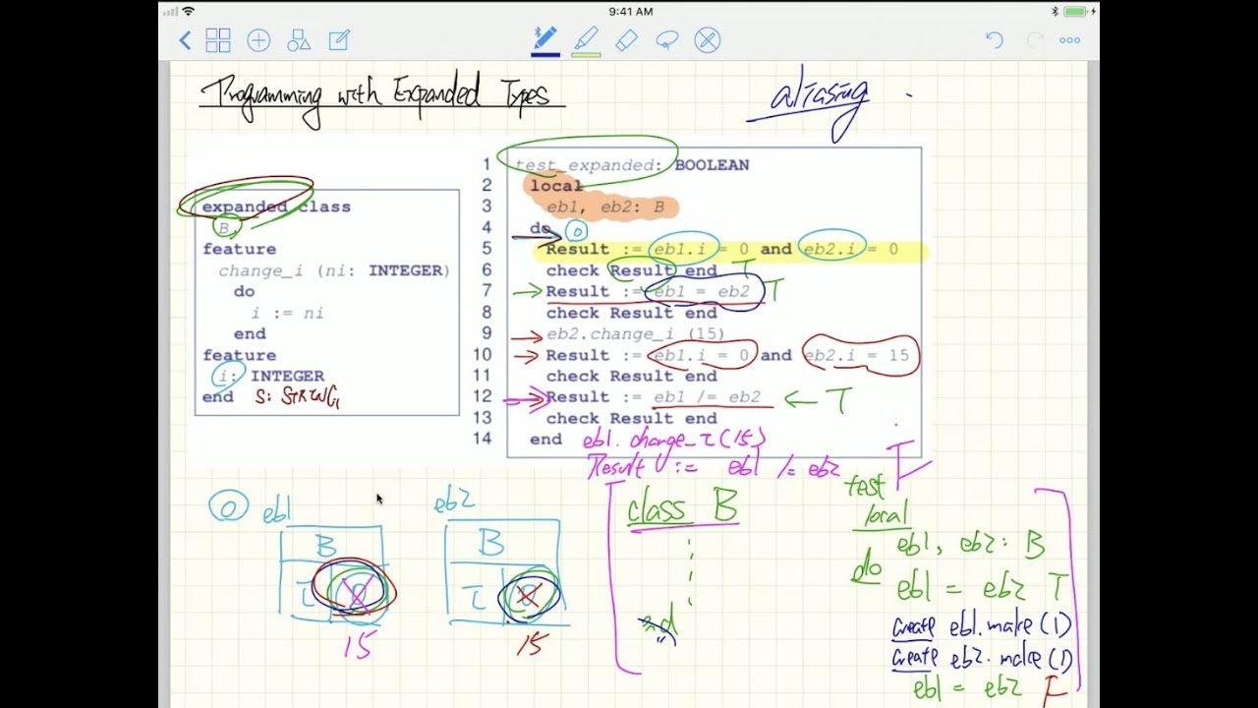
Task: Click 'check Result end' on line 8
Action: pyautogui.click(x=631, y=313)
